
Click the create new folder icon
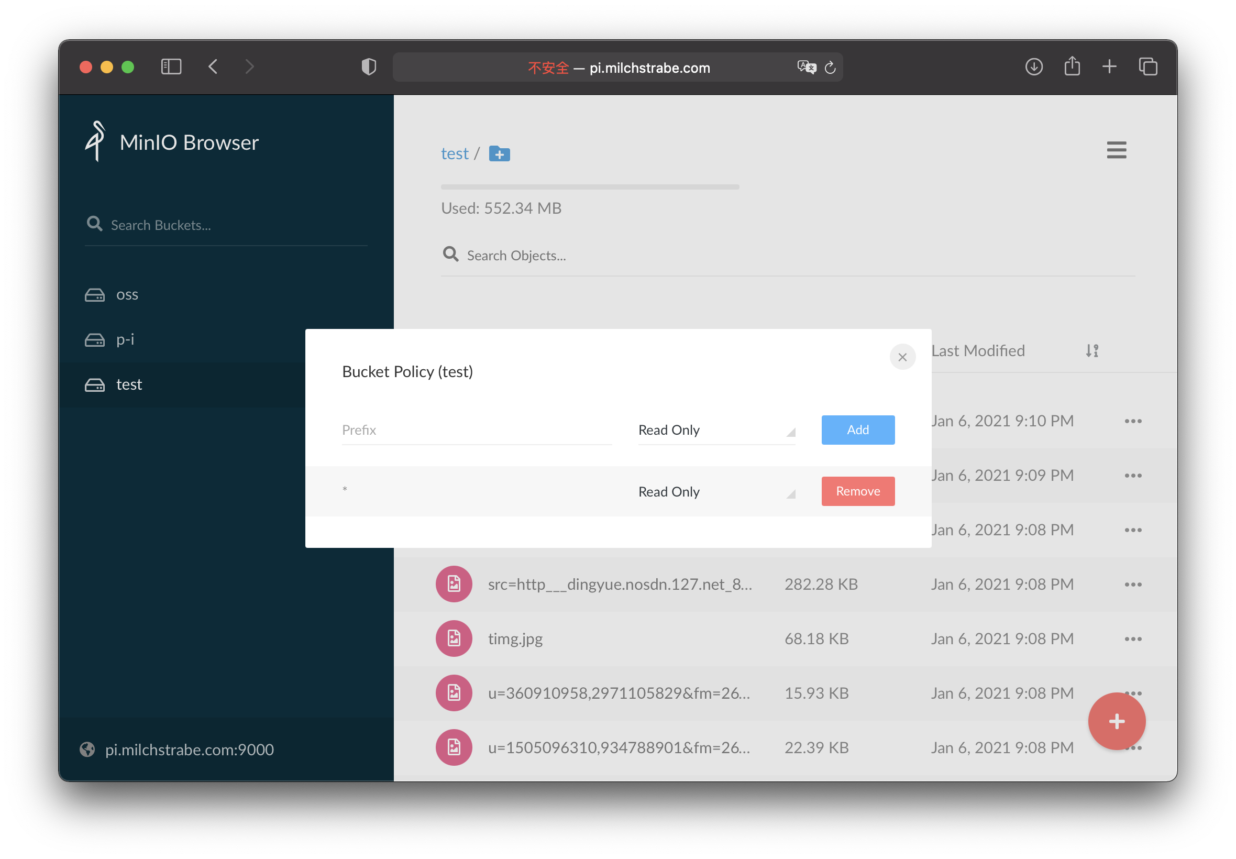(x=499, y=154)
